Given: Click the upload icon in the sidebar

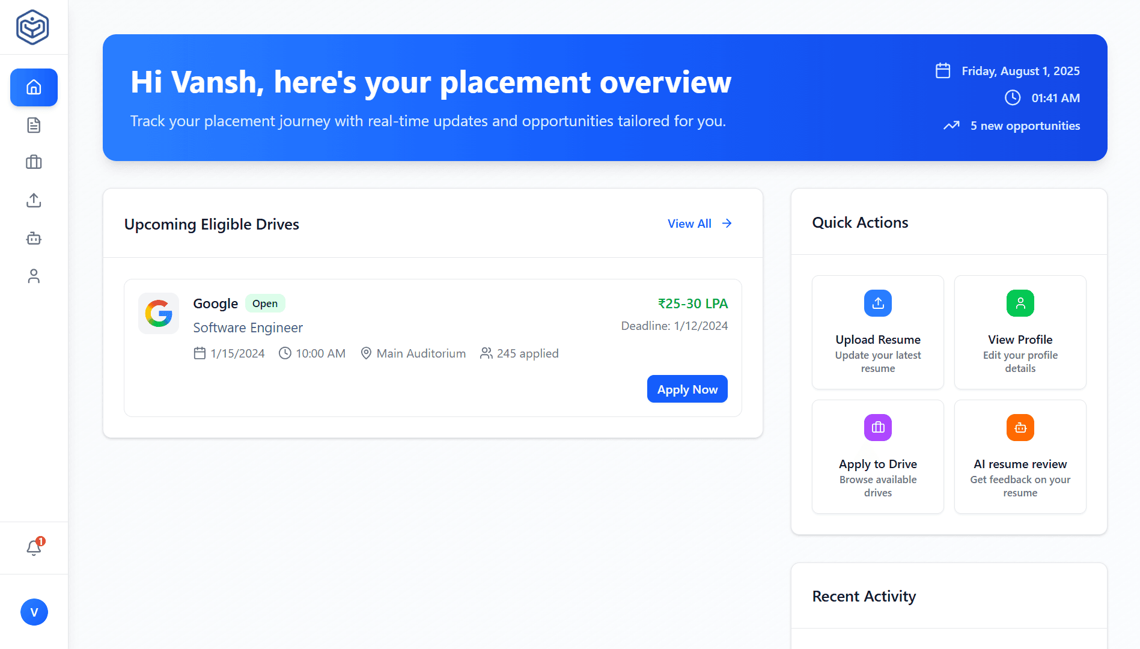Looking at the screenshot, I should 34,200.
